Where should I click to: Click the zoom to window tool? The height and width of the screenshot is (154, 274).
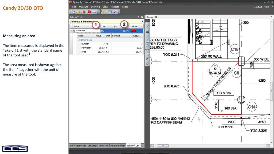coord(147,54)
